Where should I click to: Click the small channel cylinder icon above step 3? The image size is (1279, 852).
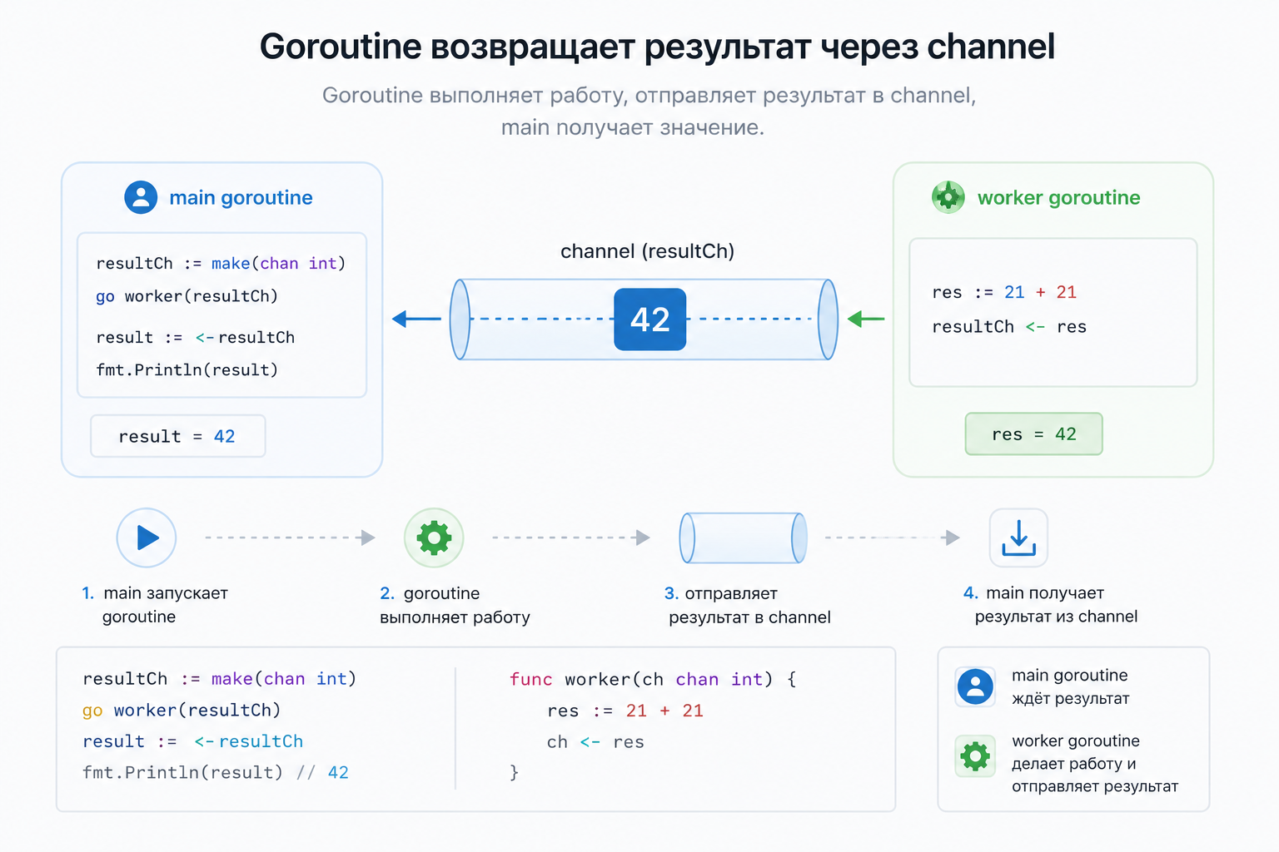point(744,537)
